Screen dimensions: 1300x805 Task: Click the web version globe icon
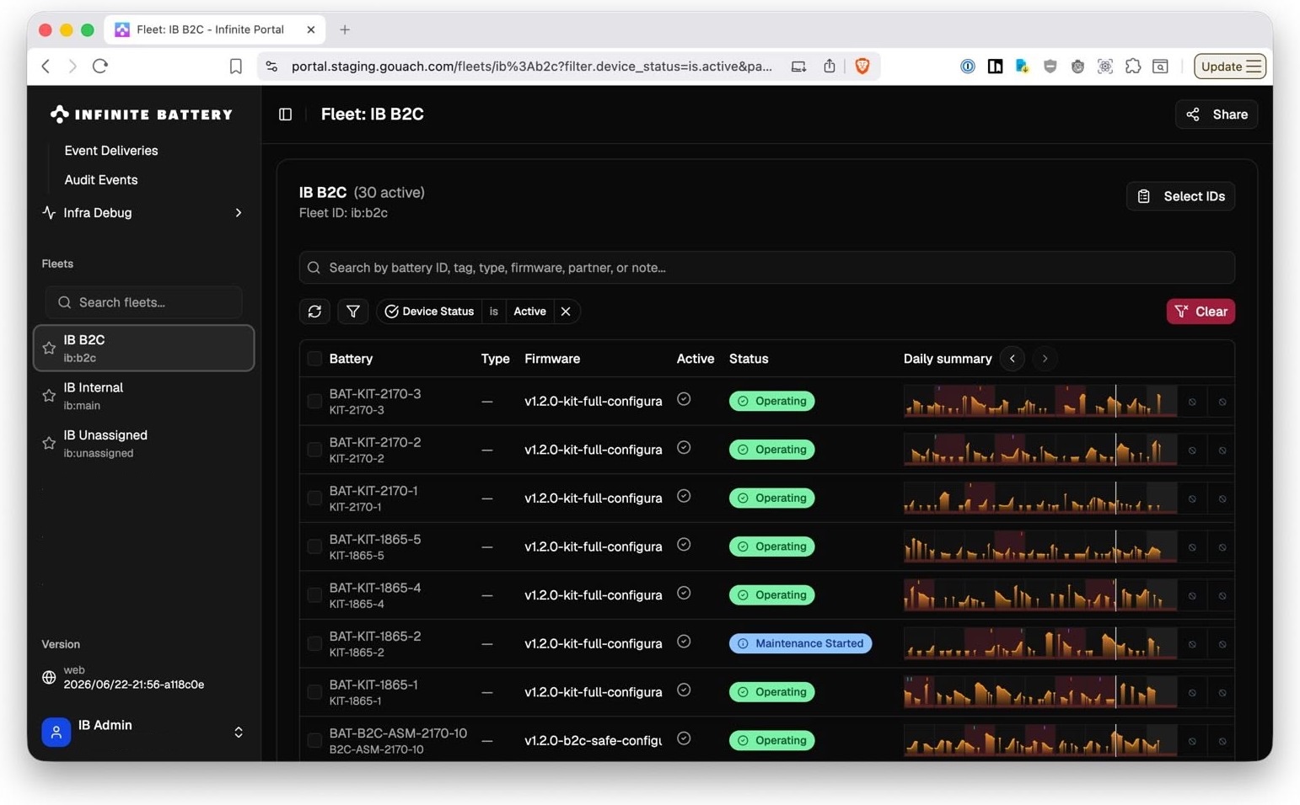point(49,677)
